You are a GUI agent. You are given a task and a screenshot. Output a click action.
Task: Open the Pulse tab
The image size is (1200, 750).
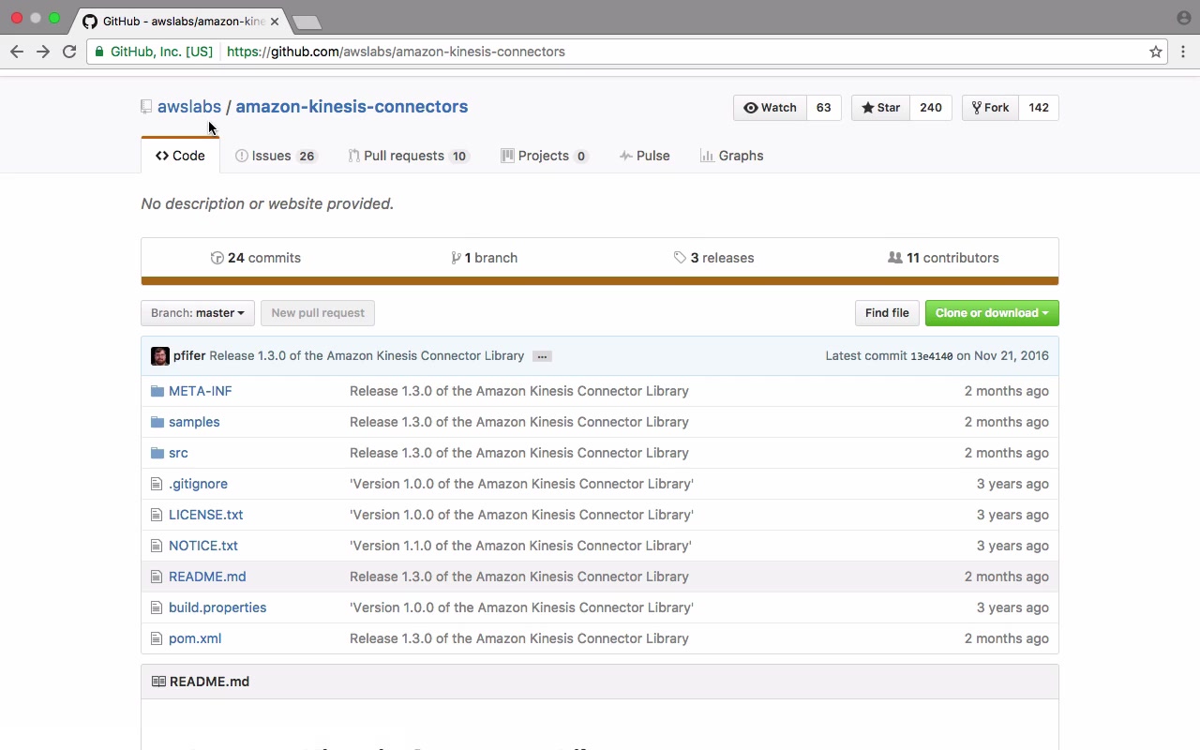coord(645,156)
